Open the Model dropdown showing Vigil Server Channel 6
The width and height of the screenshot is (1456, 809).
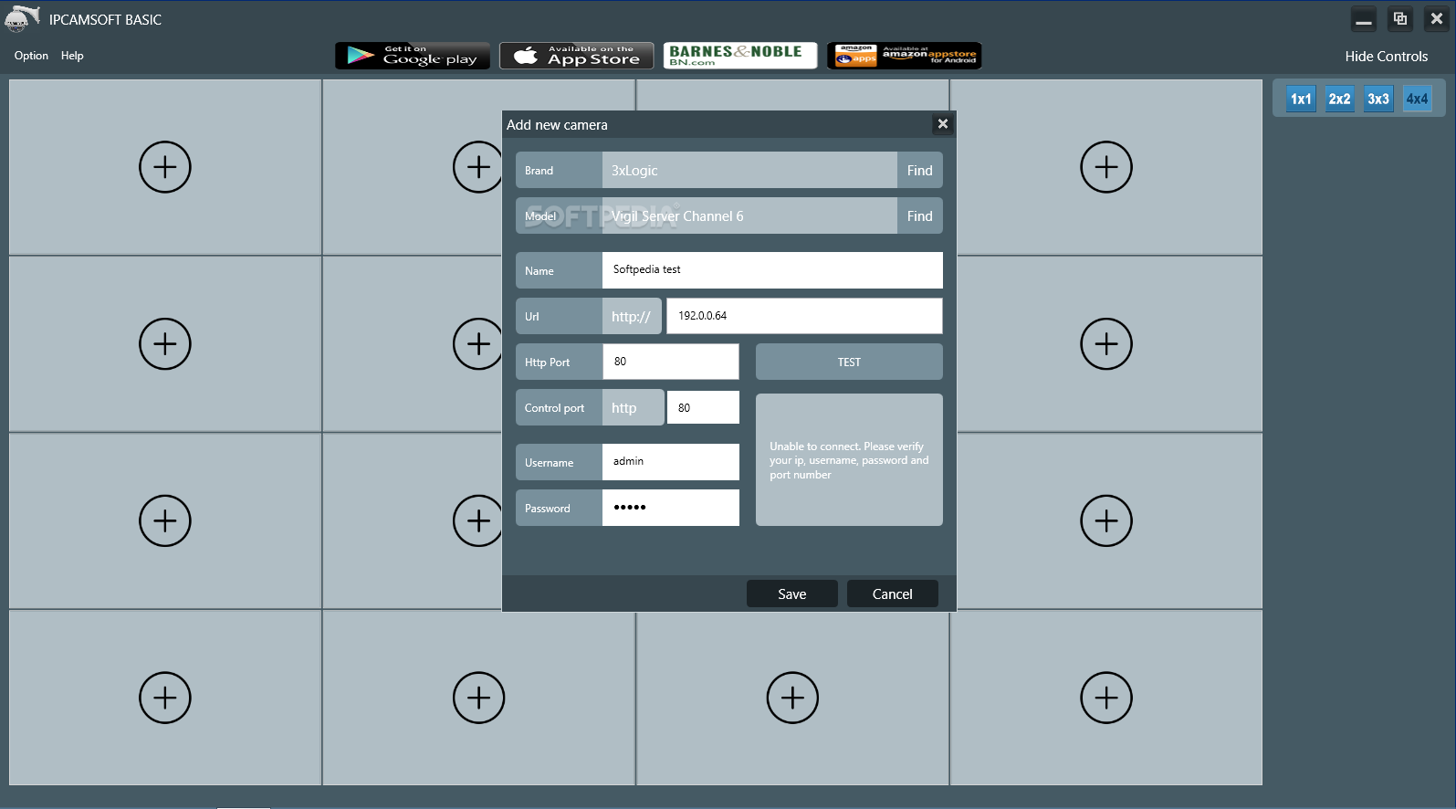[749, 215]
